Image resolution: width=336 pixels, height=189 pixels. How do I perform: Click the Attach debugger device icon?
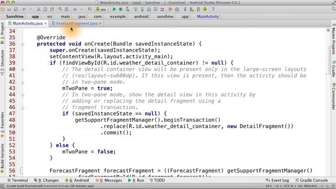tap(128, 9)
